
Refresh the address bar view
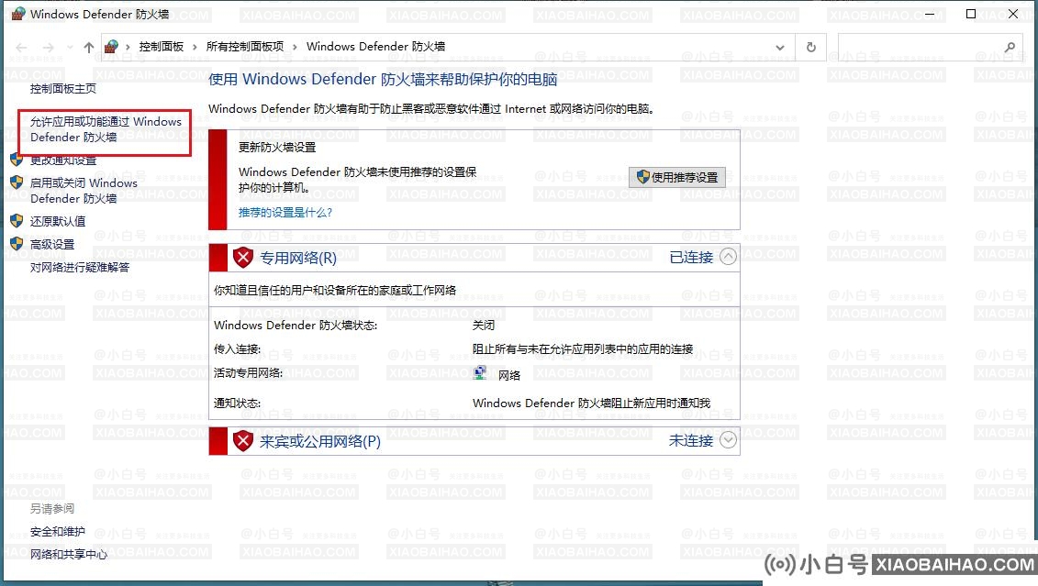pyautogui.click(x=811, y=48)
